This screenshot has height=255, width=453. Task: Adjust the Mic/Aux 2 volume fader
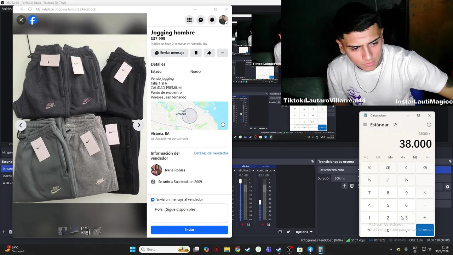click(x=241, y=181)
